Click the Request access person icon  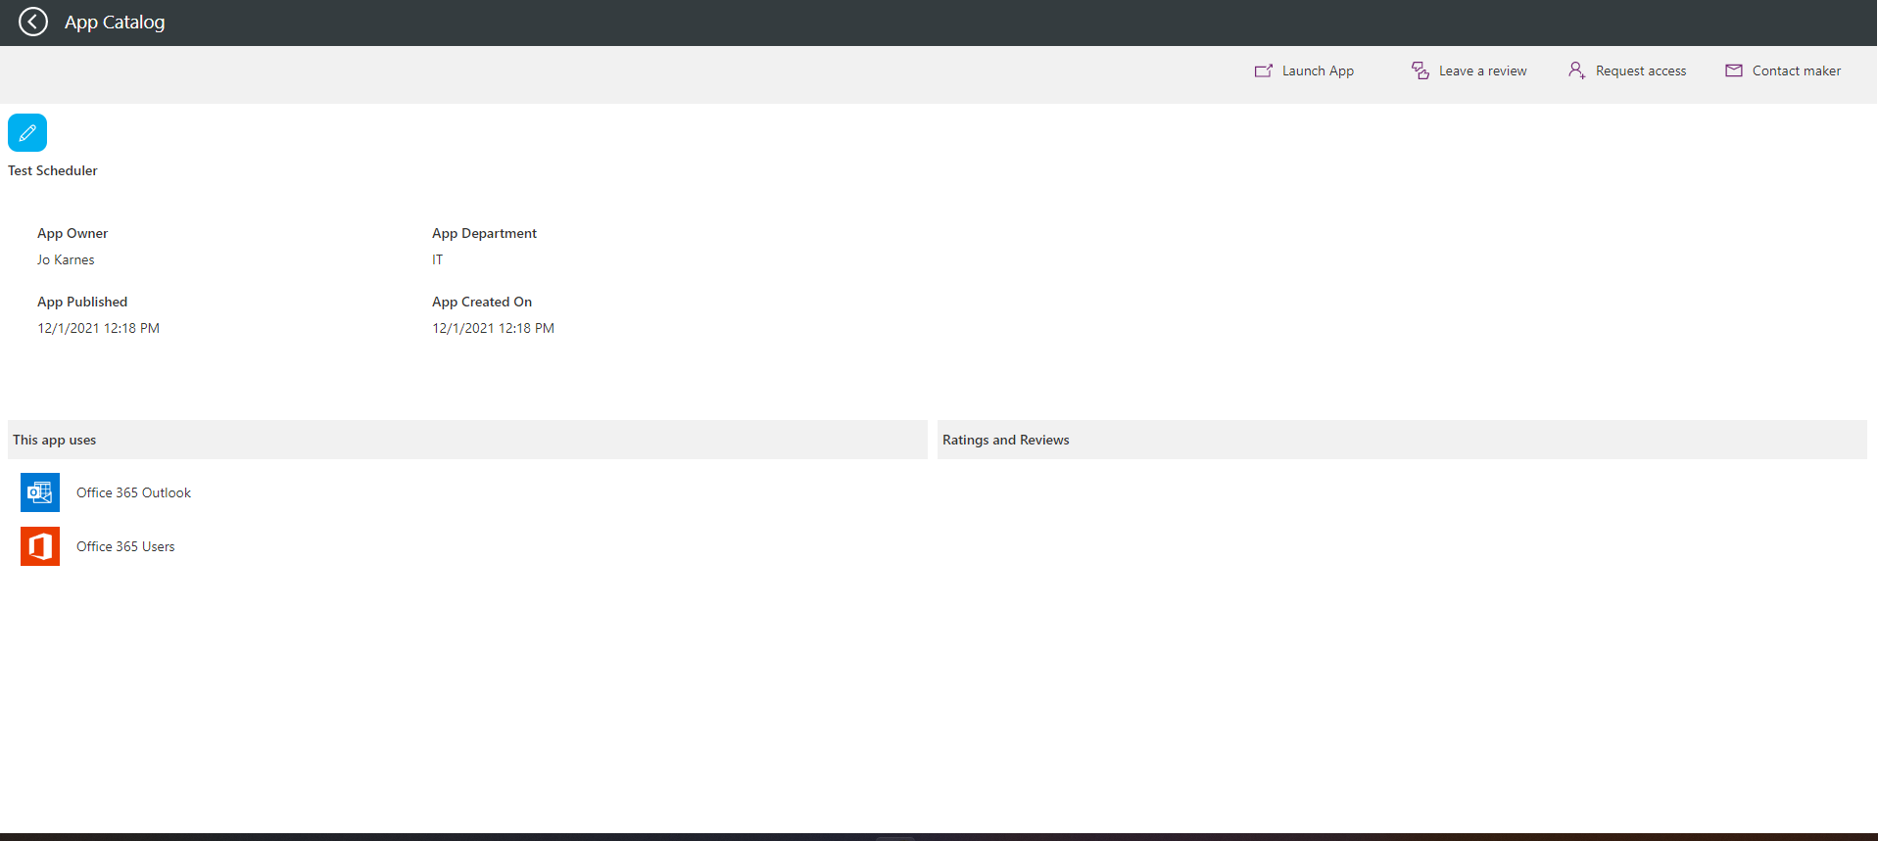point(1576,70)
